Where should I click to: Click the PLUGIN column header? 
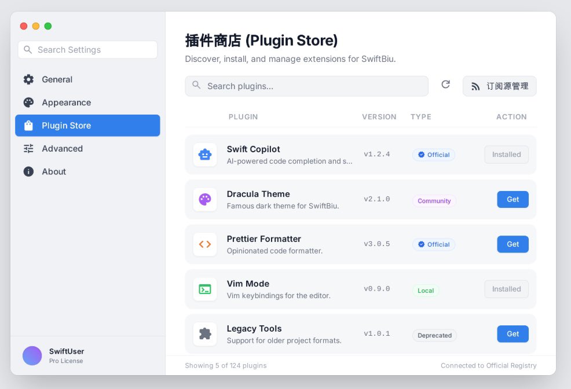pos(243,117)
